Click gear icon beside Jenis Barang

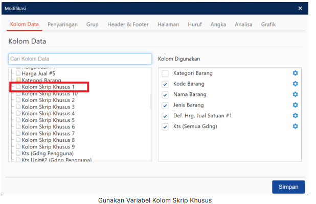295,105
